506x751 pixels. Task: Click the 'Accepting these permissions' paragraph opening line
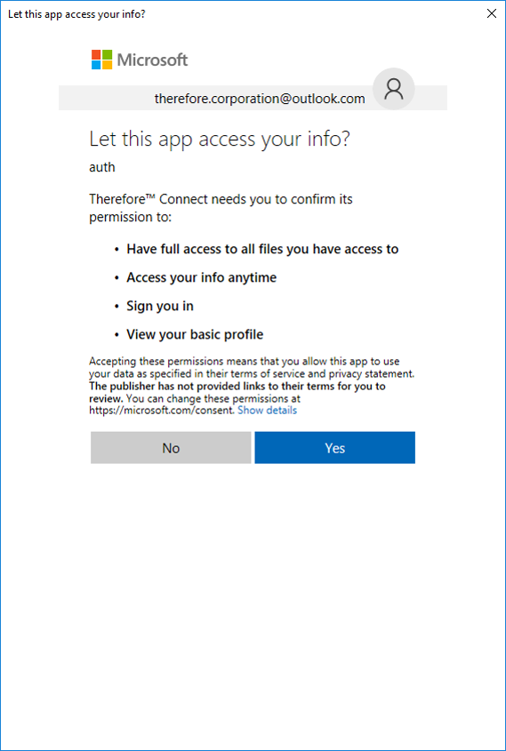point(245,361)
